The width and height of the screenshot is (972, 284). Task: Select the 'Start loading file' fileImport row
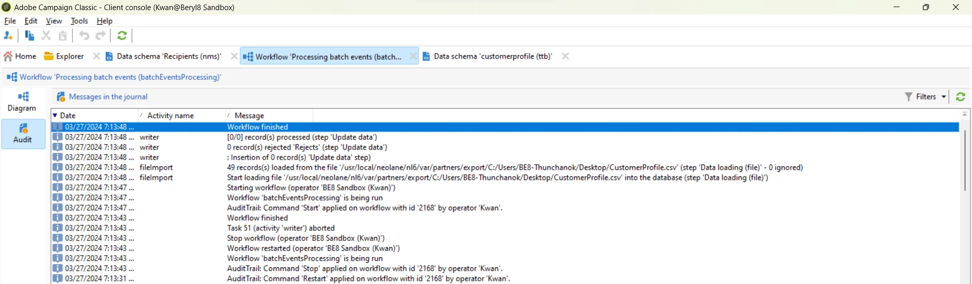point(505,177)
